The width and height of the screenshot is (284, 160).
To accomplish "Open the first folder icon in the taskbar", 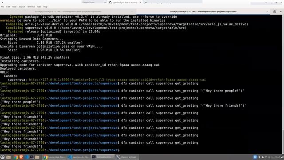I will (8, 157).
